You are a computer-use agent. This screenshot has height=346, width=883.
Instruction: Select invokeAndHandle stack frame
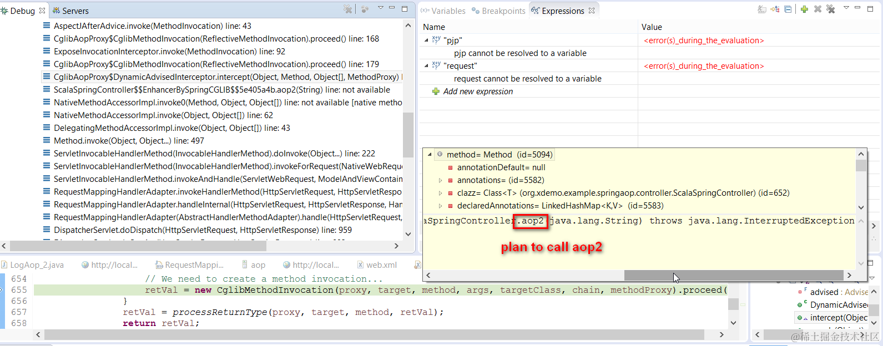pyautogui.click(x=222, y=179)
